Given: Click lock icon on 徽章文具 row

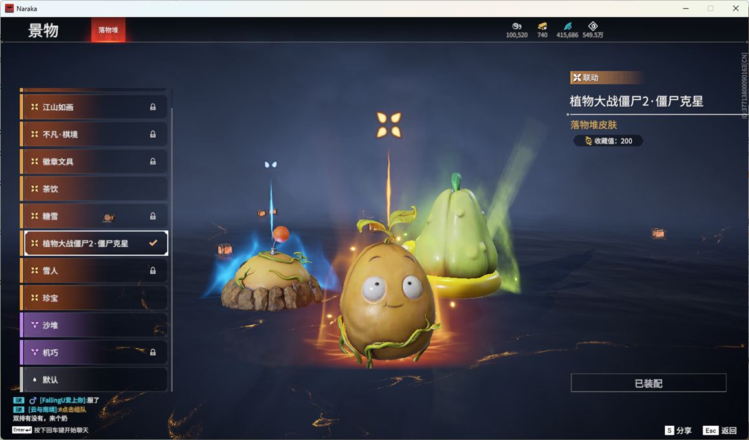Looking at the screenshot, I should (x=153, y=161).
